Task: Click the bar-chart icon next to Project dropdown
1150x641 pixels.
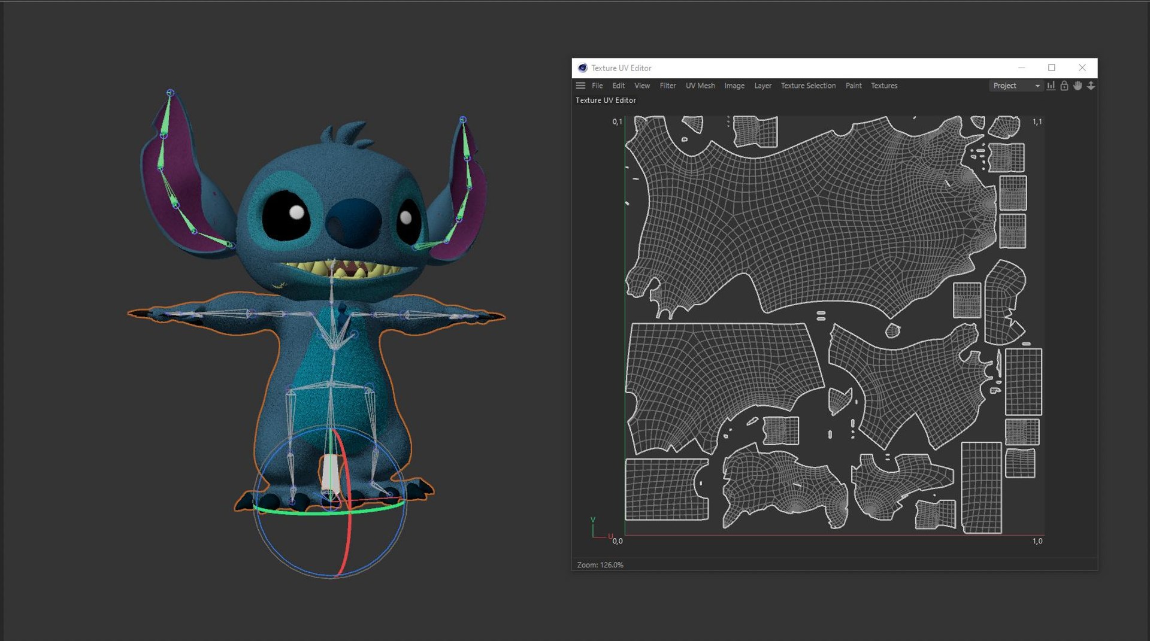Action: coord(1051,86)
